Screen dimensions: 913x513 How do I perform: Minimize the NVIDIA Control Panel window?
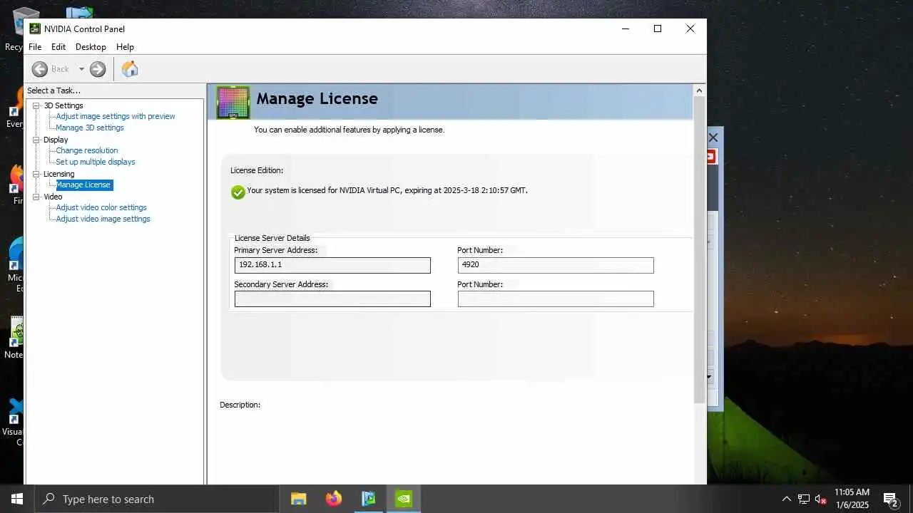626,28
